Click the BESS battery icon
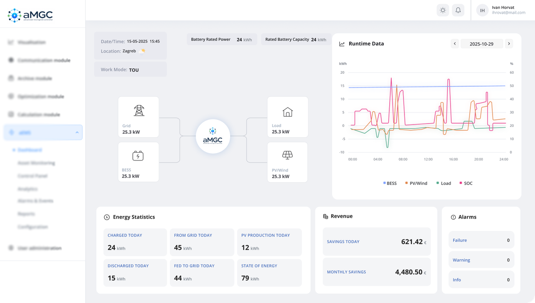Screen dimensions: 535x303 [x=138, y=155]
